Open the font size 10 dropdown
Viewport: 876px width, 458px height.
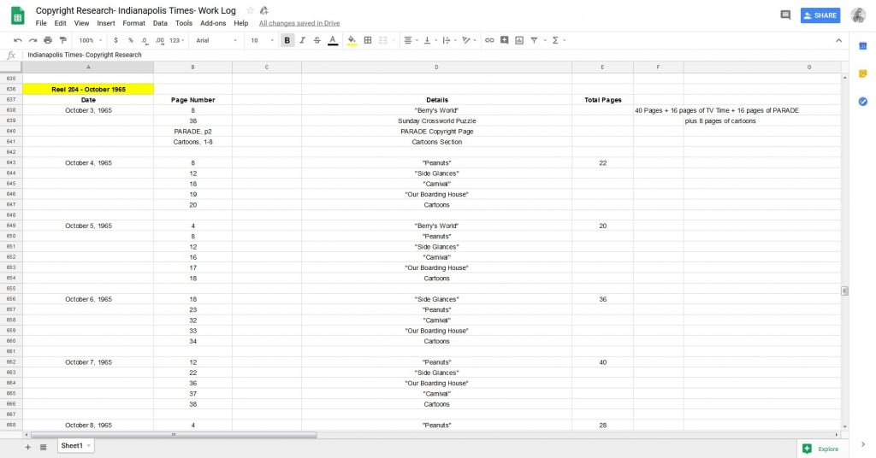[x=262, y=40]
